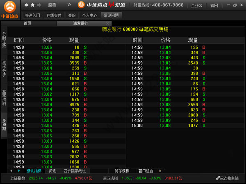Open the 分时走势 side tab
The image size is (246, 184).
tap(4, 40)
